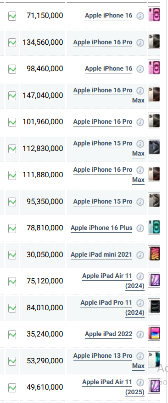This screenshot has height=403, width=168.
Task: Show price trend chart for 30,050,000 row
Action: click(12, 255)
